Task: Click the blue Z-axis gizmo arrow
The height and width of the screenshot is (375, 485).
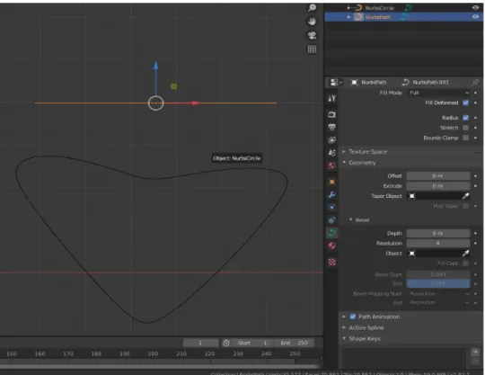Action: point(156,66)
